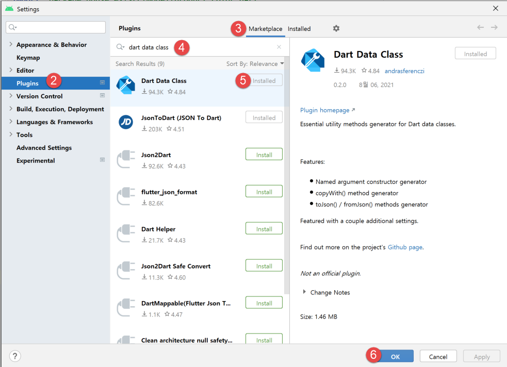Expand Appearance & Behavior section
This screenshot has height=367, width=507.
pos(11,44)
